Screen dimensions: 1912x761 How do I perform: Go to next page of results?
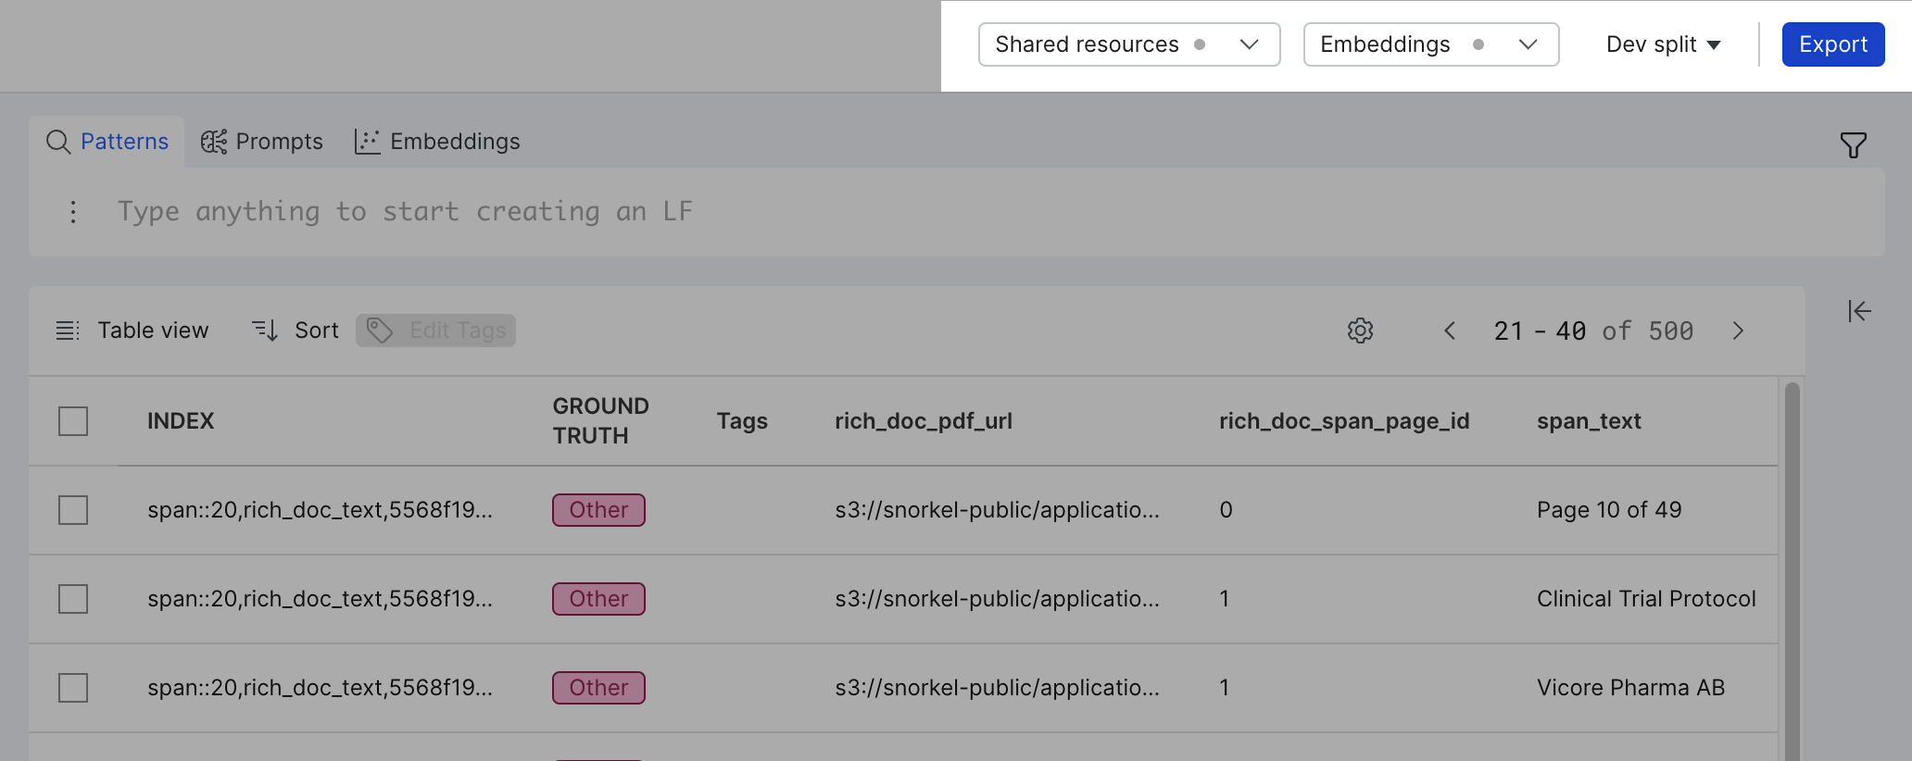1738,331
